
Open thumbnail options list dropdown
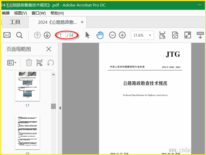[x=12, y=63]
